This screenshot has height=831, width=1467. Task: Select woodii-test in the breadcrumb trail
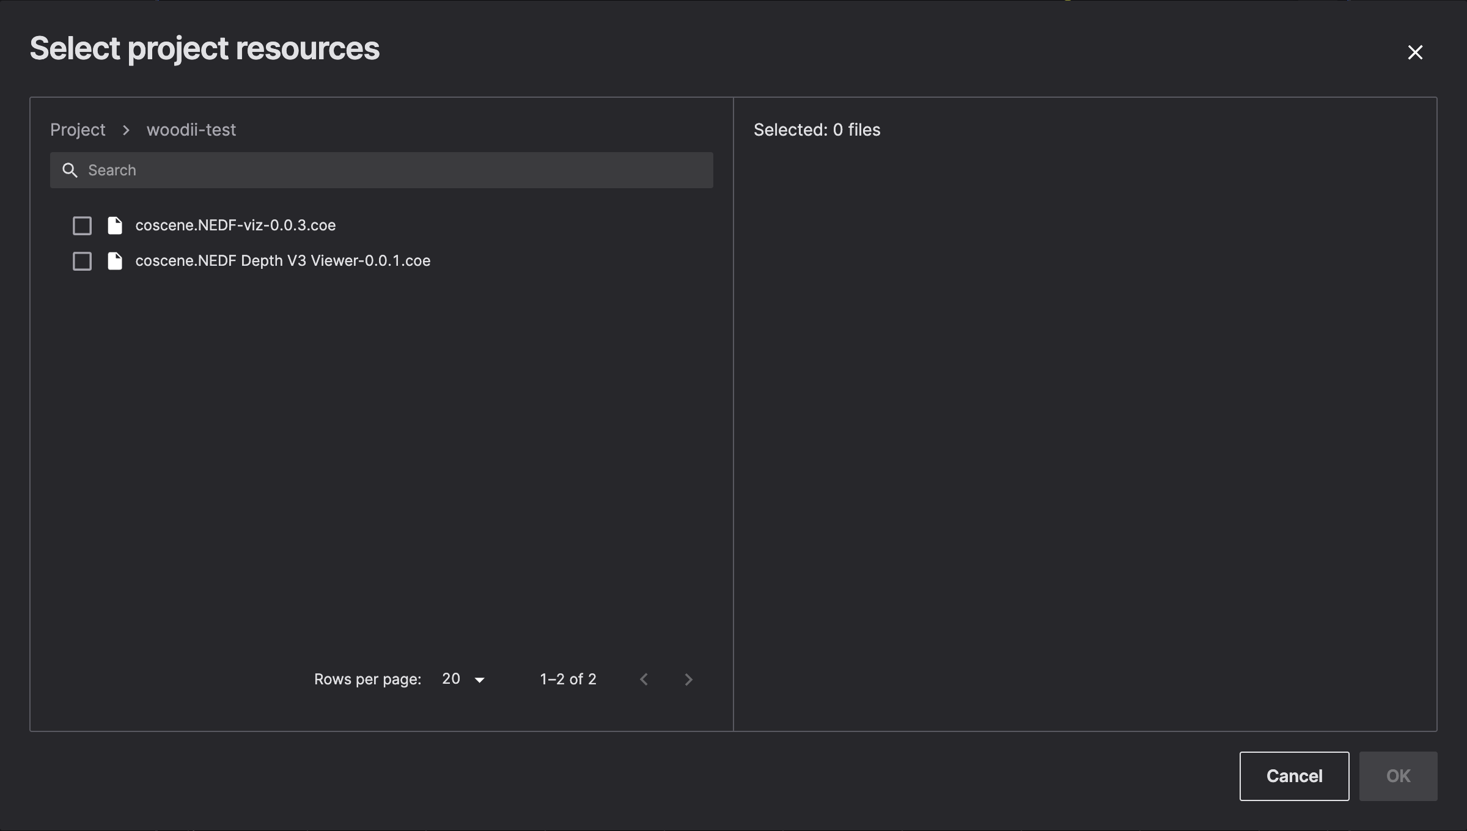coord(191,130)
